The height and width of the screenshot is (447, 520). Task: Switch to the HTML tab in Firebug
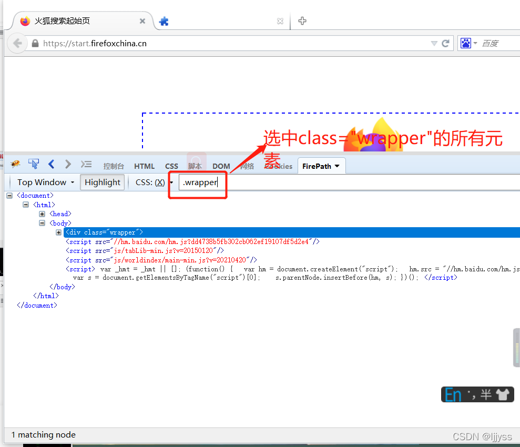(144, 166)
